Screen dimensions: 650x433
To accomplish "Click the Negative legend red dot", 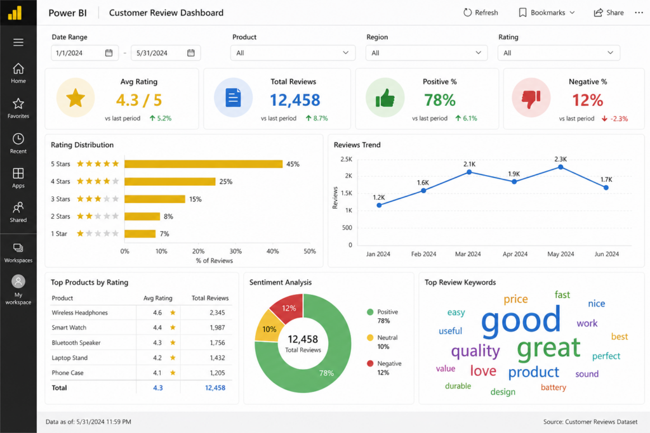I will 370,363.
